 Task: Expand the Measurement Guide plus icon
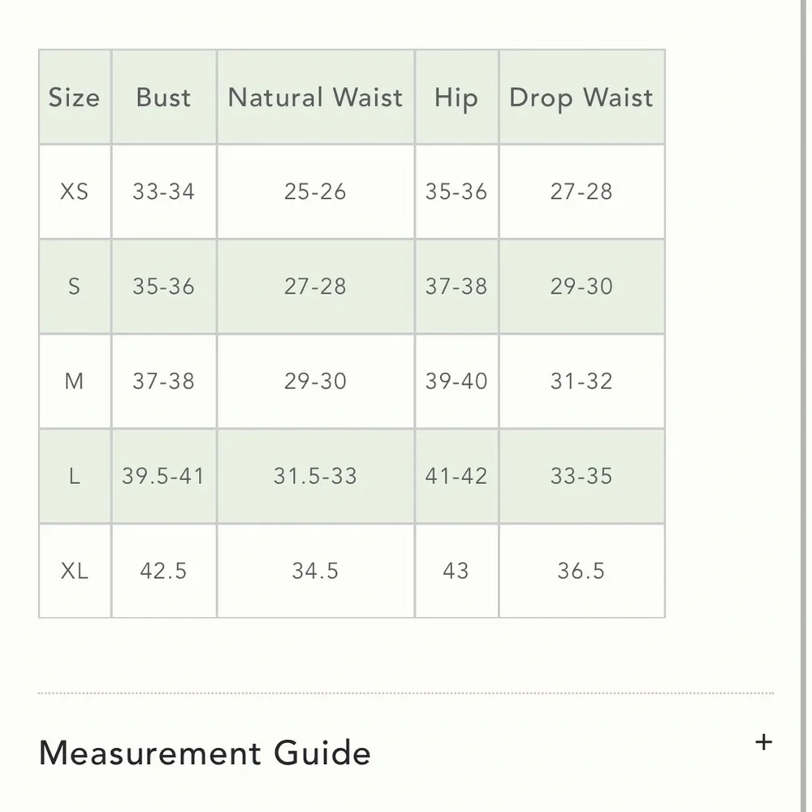(763, 742)
